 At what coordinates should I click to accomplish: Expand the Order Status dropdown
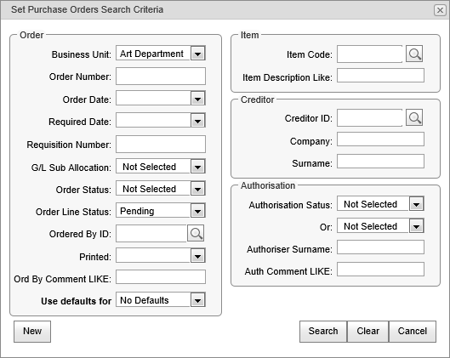197,189
